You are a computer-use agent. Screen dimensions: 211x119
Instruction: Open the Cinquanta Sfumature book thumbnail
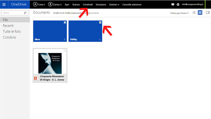[50, 63]
